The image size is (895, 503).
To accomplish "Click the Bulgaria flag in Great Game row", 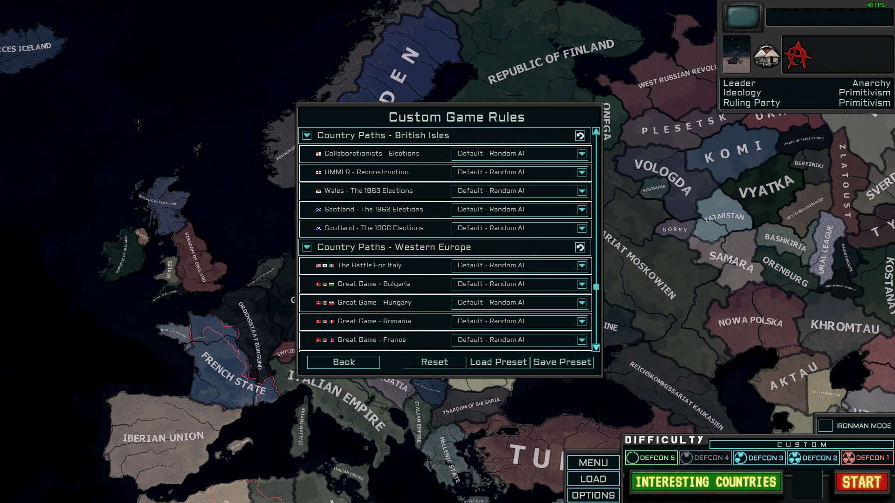I will coord(332,284).
